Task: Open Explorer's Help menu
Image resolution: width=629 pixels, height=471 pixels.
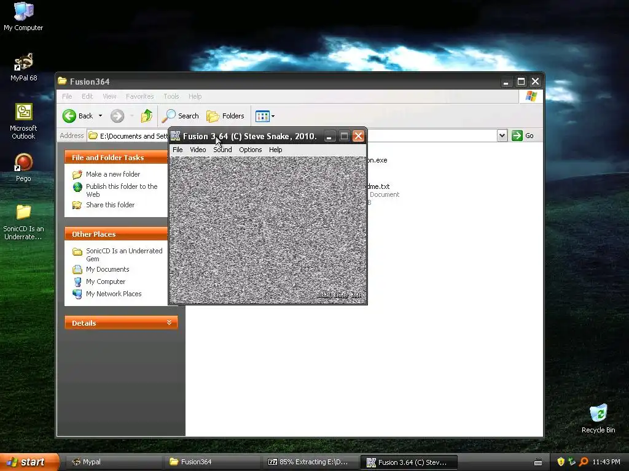Action: [195, 96]
